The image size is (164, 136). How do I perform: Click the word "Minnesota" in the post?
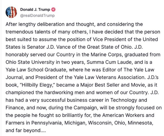[x=140, y=123]
